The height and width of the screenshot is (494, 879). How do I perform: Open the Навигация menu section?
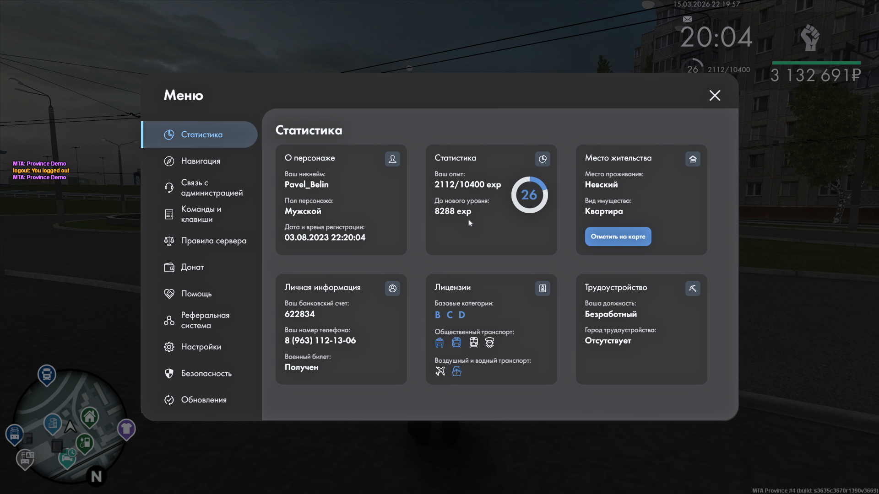click(x=200, y=161)
